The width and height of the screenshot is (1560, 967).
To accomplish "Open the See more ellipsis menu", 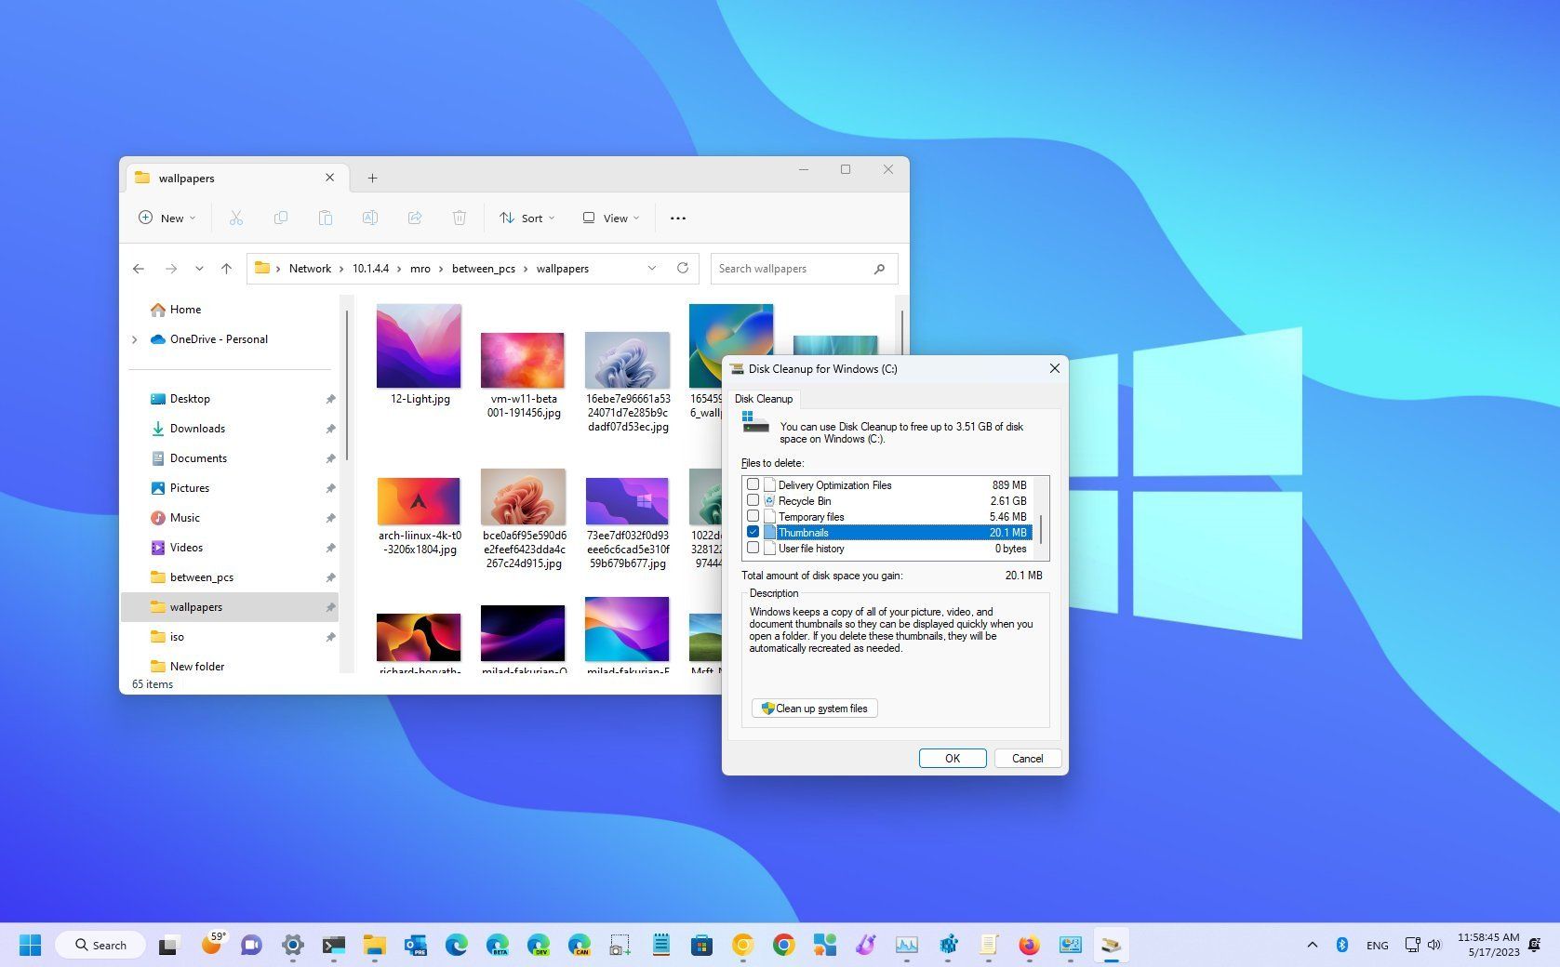I will [x=677, y=218].
